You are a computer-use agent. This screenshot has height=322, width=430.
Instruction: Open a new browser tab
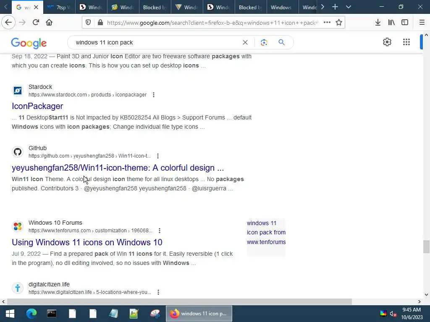[335, 7]
